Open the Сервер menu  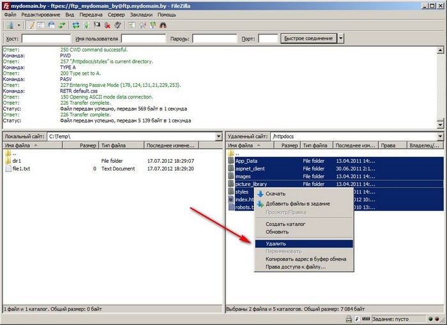coord(117,13)
